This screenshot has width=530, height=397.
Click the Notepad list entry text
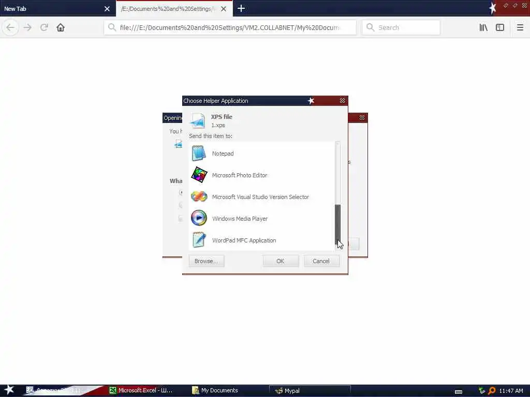pyautogui.click(x=223, y=154)
